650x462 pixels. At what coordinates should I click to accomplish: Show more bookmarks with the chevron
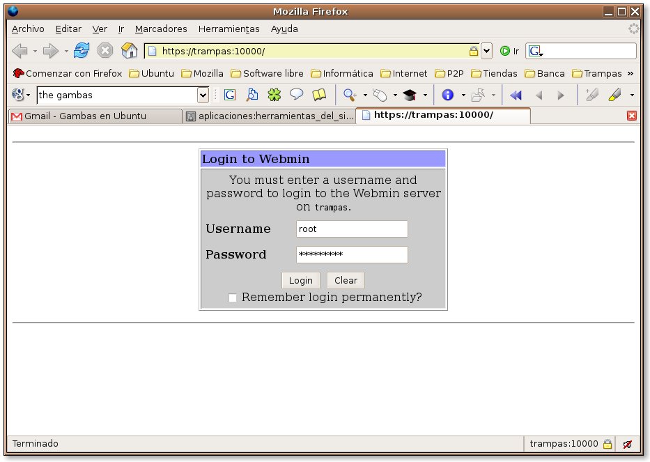(x=630, y=73)
